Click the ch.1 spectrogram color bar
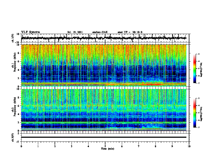This screenshot has width=213, height=164. 195,69
